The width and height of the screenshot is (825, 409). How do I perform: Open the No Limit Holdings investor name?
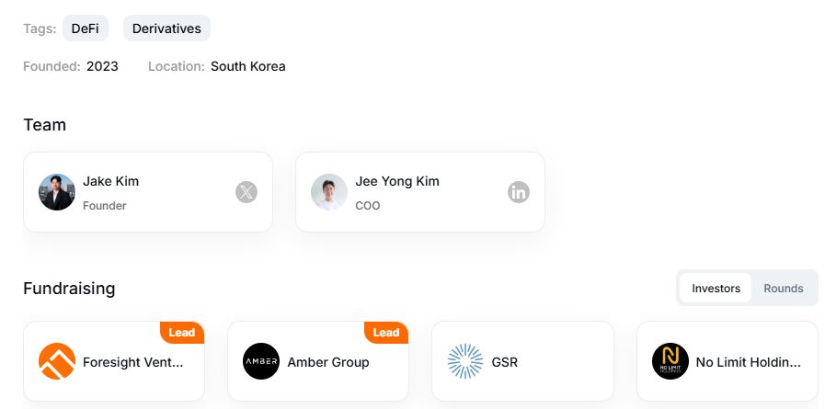point(748,362)
